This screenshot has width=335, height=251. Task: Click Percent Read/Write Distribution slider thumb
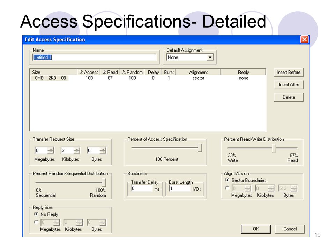274,148
